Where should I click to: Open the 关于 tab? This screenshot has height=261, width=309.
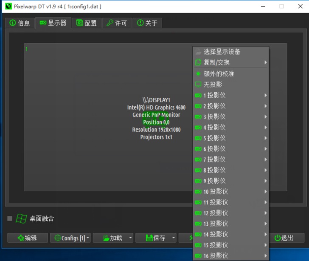(x=147, y=23)
